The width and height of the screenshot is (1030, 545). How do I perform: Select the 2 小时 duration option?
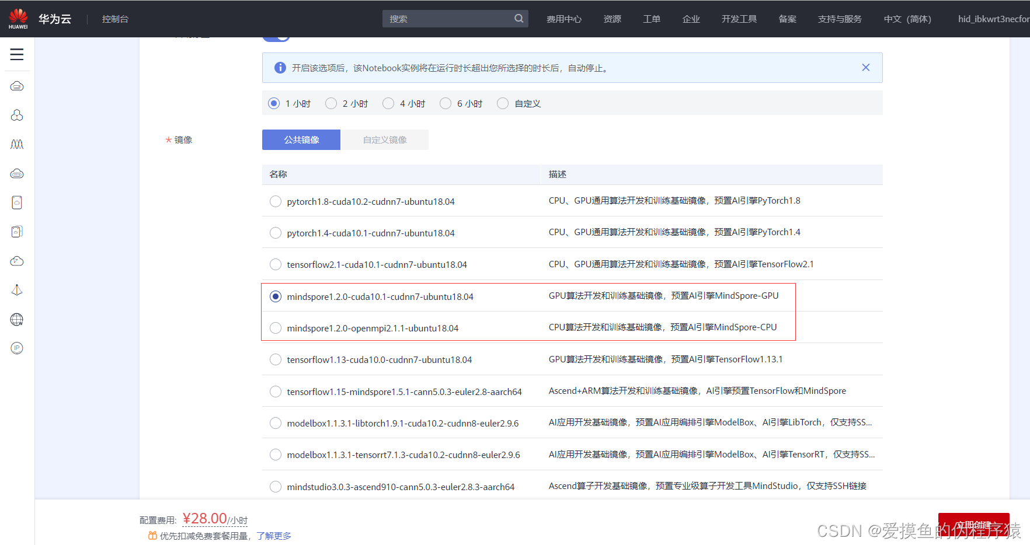click(331, 103)
